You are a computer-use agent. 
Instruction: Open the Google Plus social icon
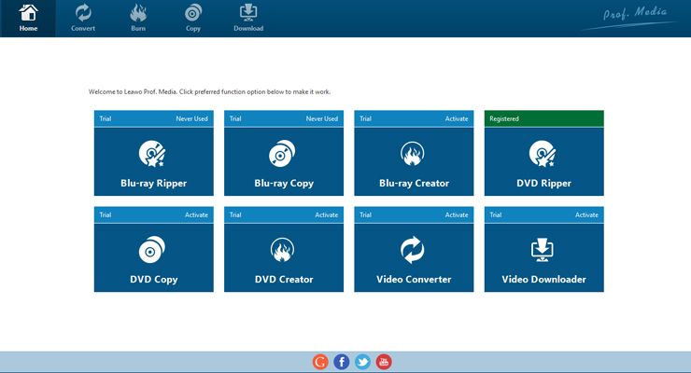pos(320,362)
